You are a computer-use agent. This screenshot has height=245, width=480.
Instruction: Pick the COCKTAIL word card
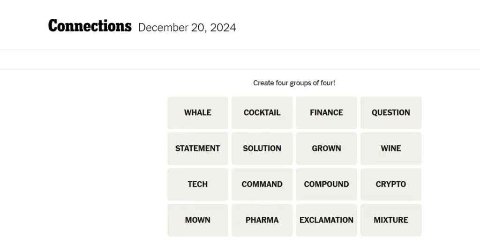point(262,112)
